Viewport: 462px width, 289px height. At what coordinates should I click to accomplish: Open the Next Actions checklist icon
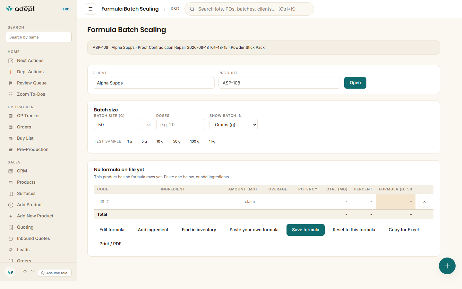coord(11,61)
